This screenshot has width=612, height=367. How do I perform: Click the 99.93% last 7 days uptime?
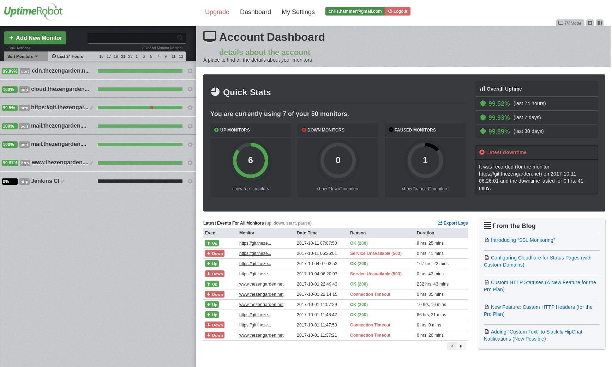tap(499, 118)
